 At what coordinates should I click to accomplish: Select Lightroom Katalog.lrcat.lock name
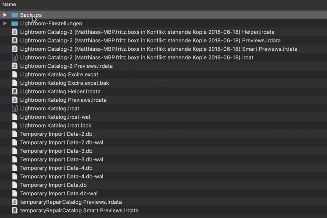(56, 125)
